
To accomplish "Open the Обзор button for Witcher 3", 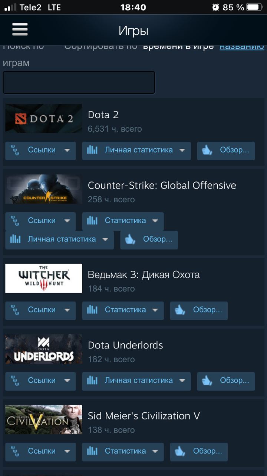I will pos(199,311).
